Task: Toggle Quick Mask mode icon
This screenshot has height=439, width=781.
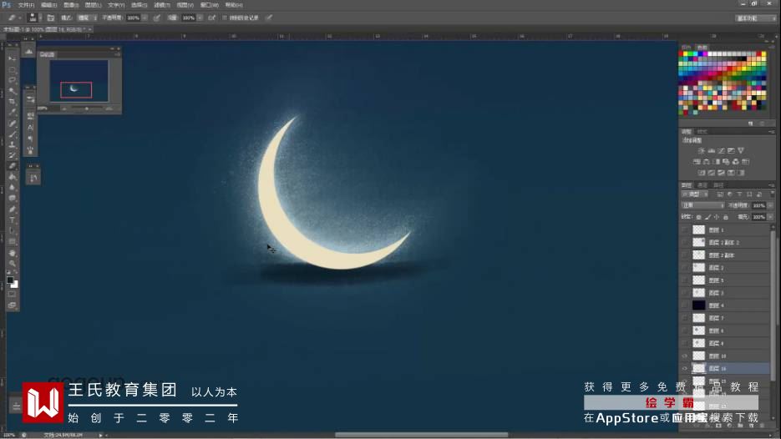Action: point(12,295)
